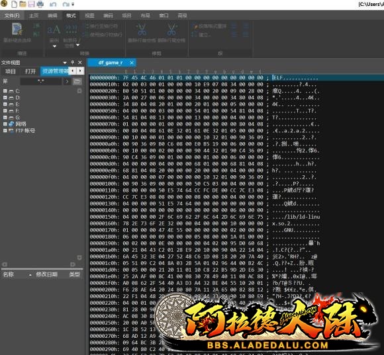Switch to the 打开 tab in file view
384x355 pixels.
click(x=30, y=71)
